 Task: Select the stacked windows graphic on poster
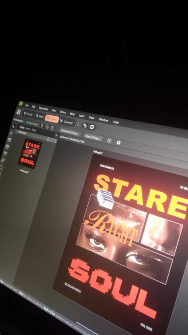point(106,200)
